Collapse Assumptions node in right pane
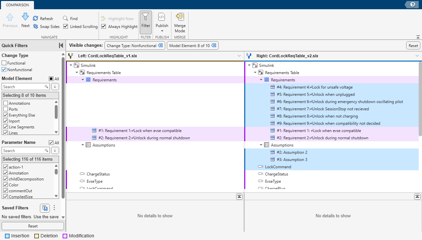Screen dimensions: 422x240 261,145
